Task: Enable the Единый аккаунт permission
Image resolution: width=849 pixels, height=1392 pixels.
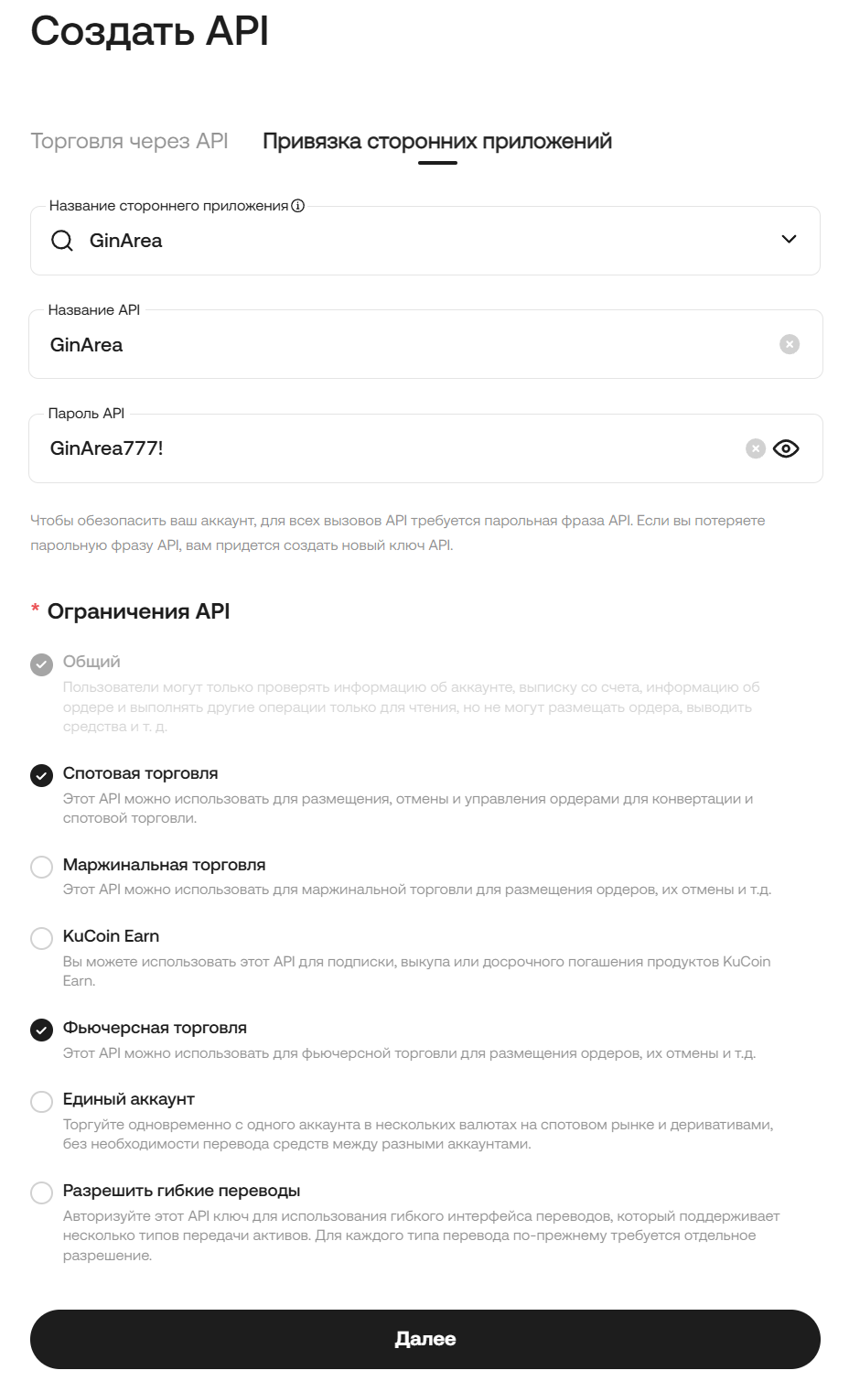Action: coord(42,1101)
